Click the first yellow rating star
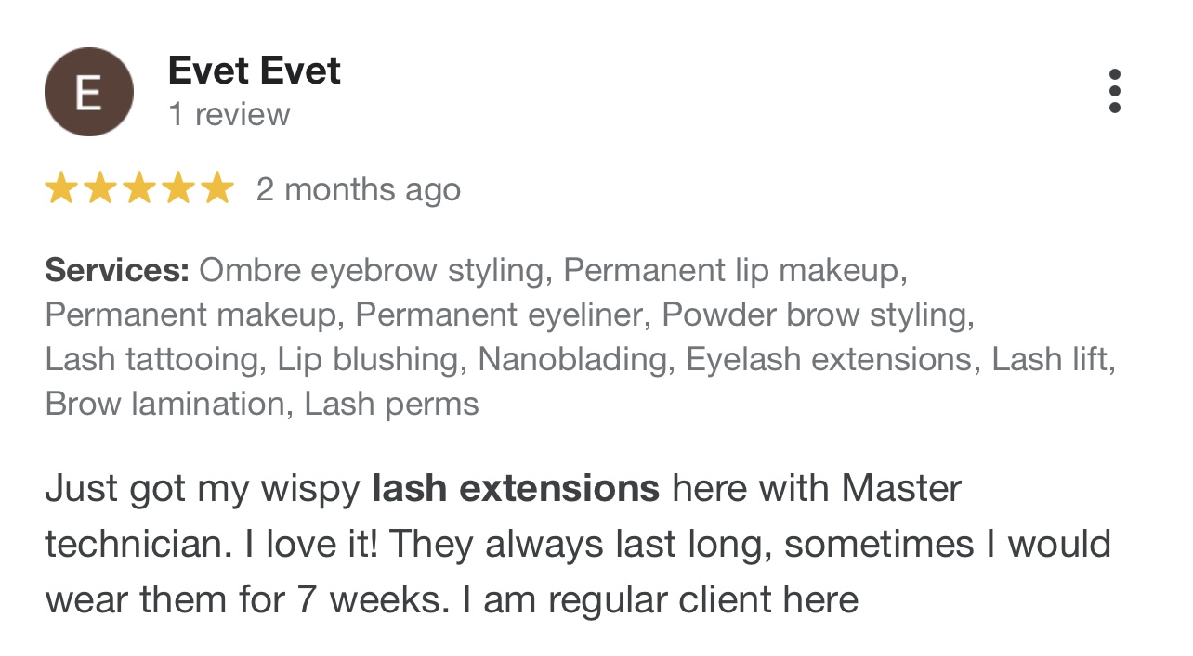This screenshot has height=656, width=1193. (61, 188)
